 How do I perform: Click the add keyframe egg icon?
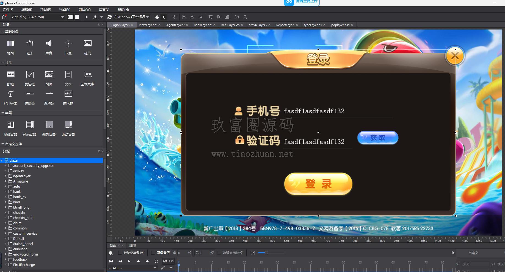coord(111,253)
